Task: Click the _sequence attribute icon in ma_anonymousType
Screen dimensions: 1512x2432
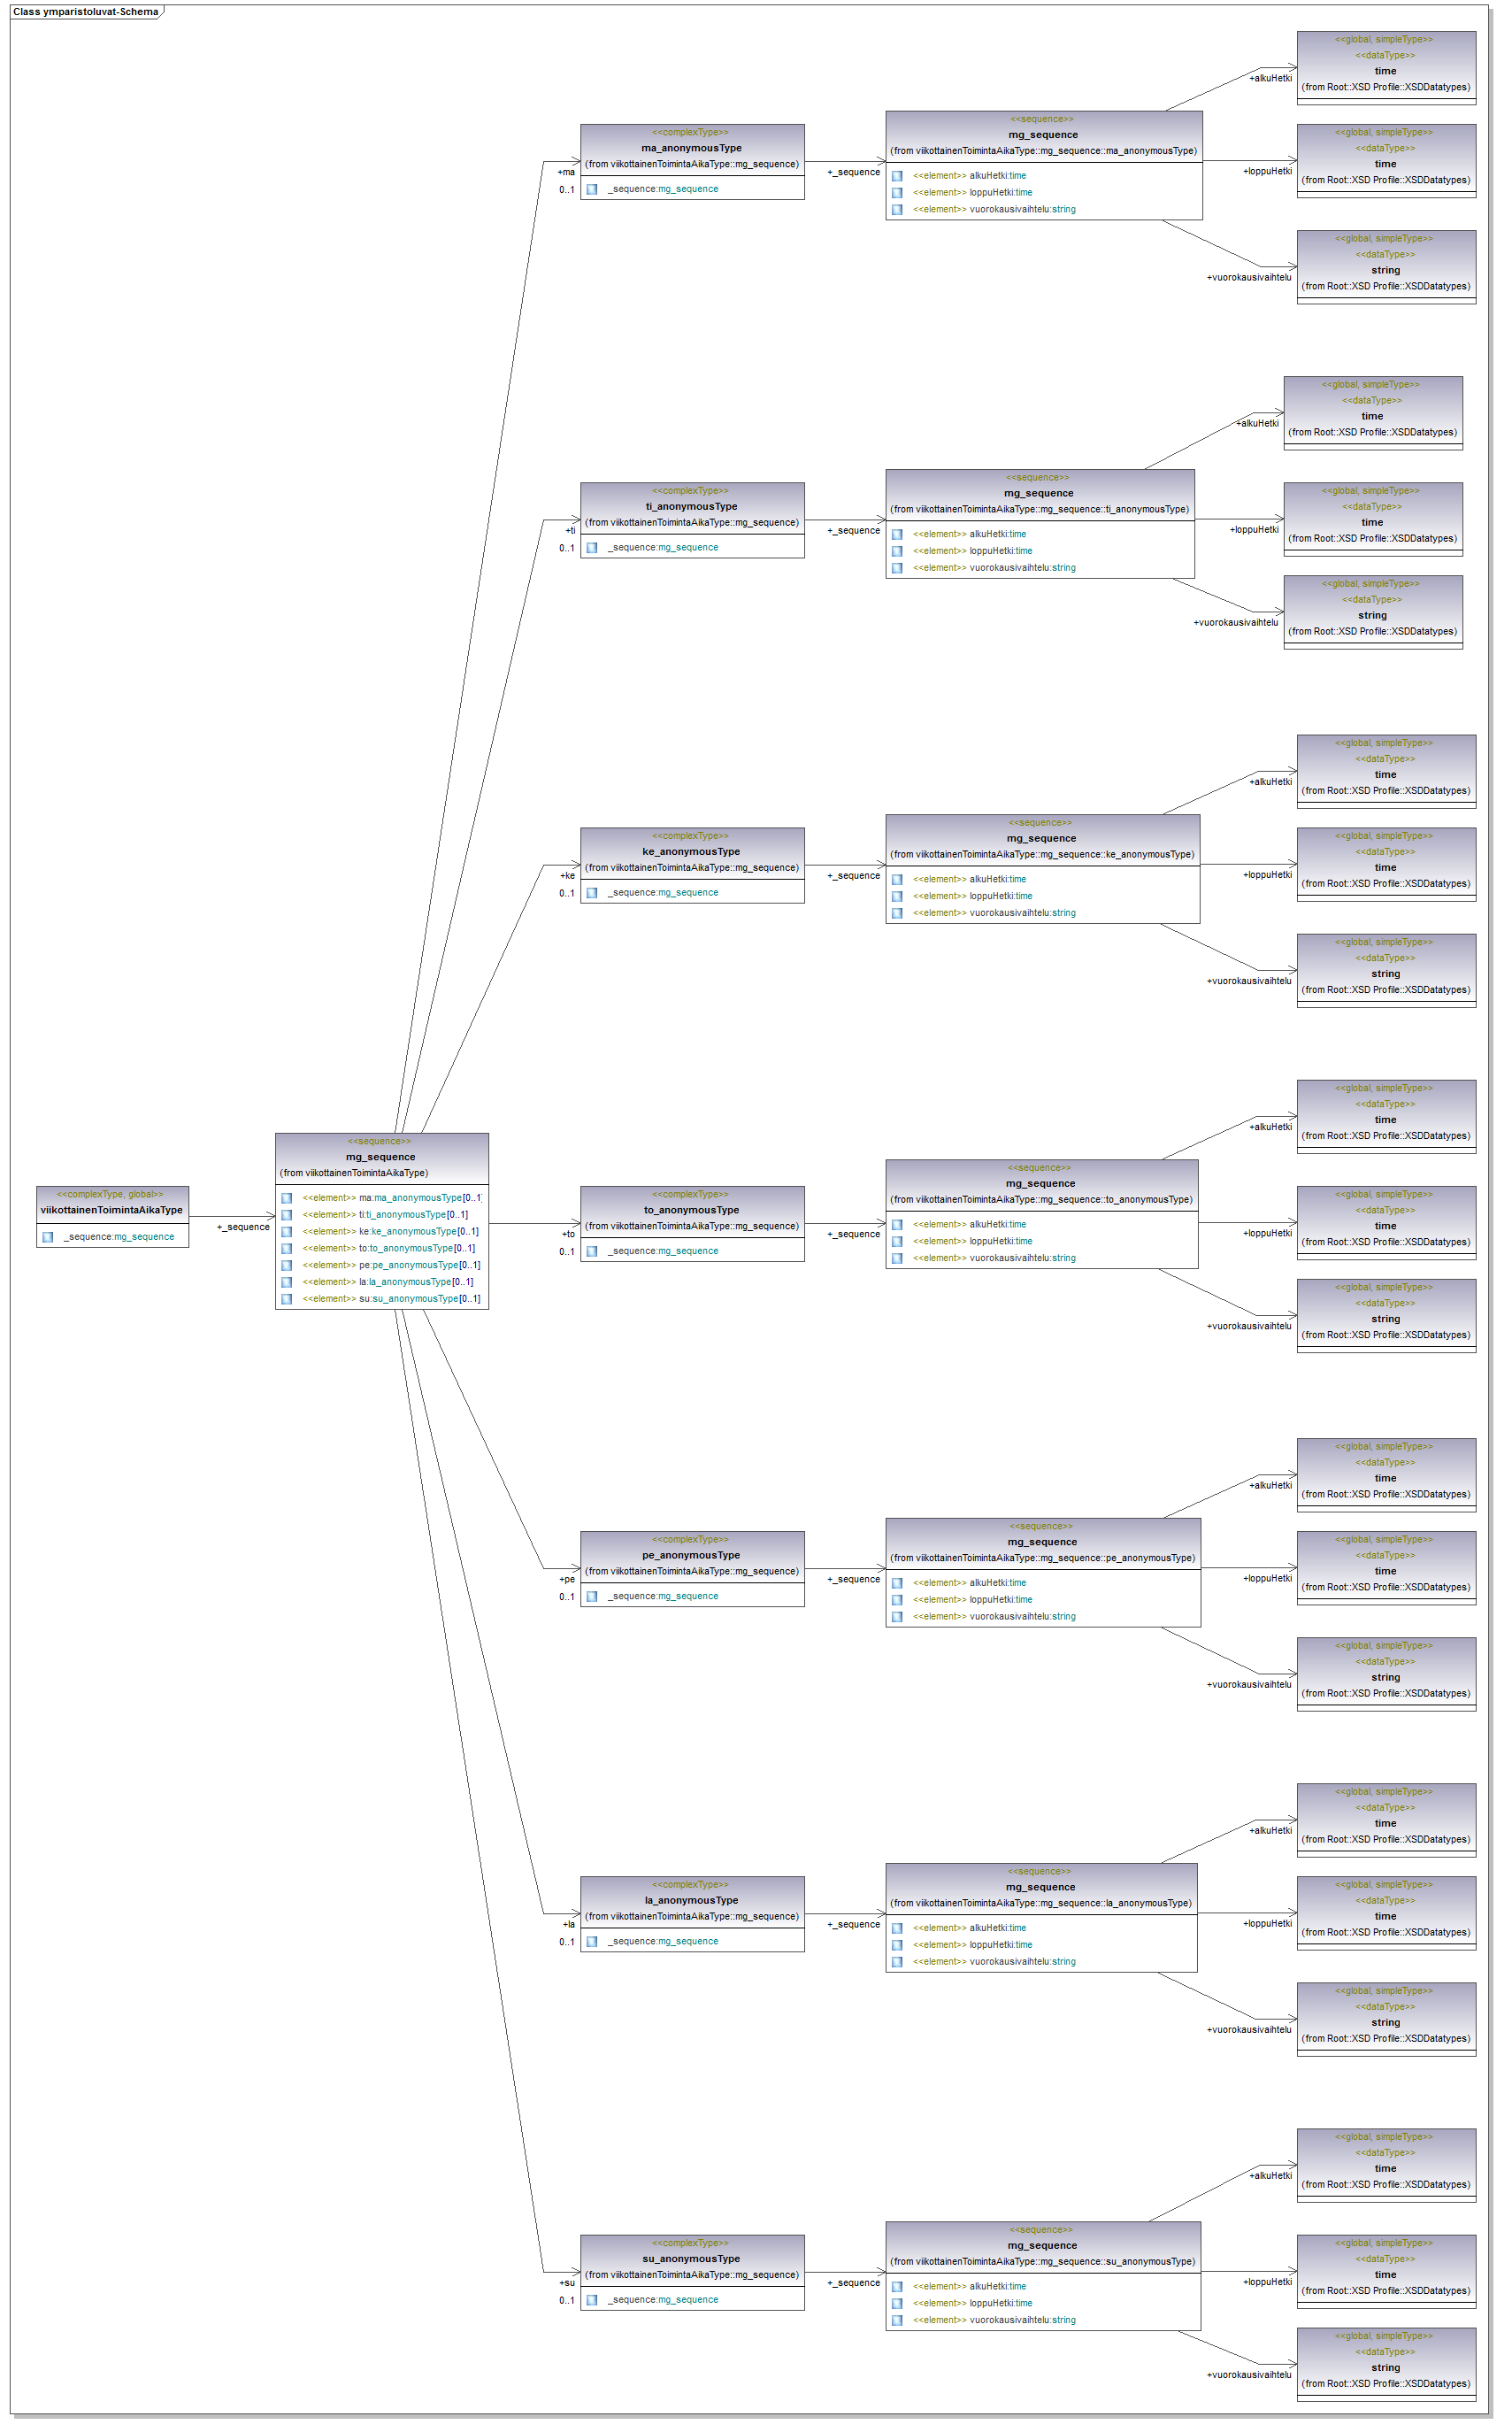Action: pyautogui.click(x=592, y=189)
